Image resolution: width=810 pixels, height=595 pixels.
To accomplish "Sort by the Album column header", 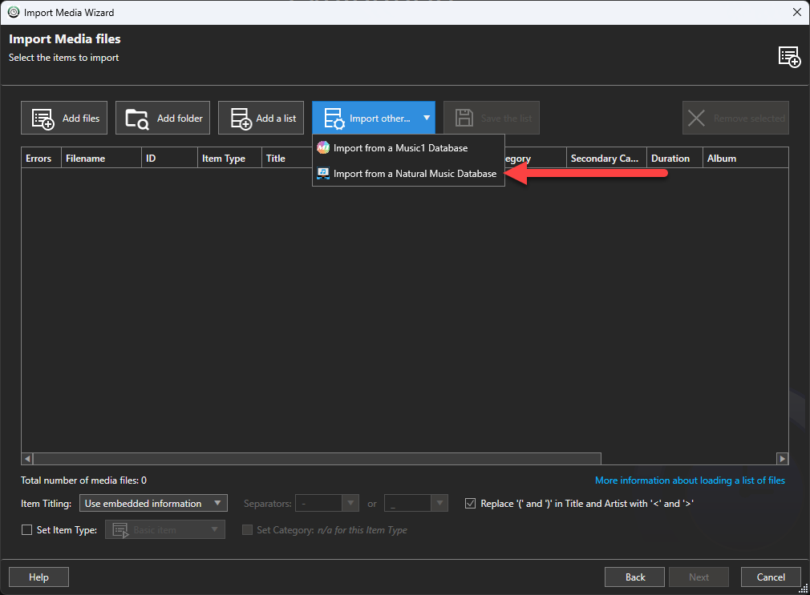I will tap(745, 158).
